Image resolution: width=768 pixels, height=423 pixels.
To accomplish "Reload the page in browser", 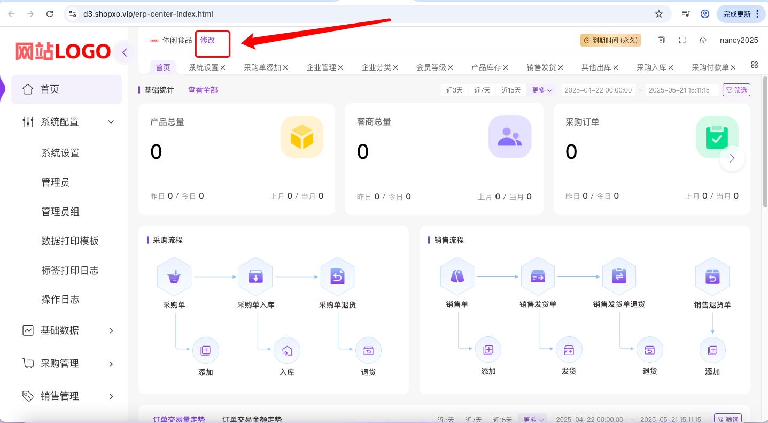I will tap(50, 14).
